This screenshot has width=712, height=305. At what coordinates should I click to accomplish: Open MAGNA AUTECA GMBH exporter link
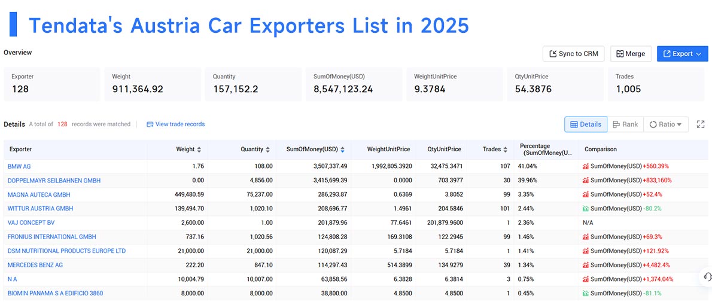point(39,195)
